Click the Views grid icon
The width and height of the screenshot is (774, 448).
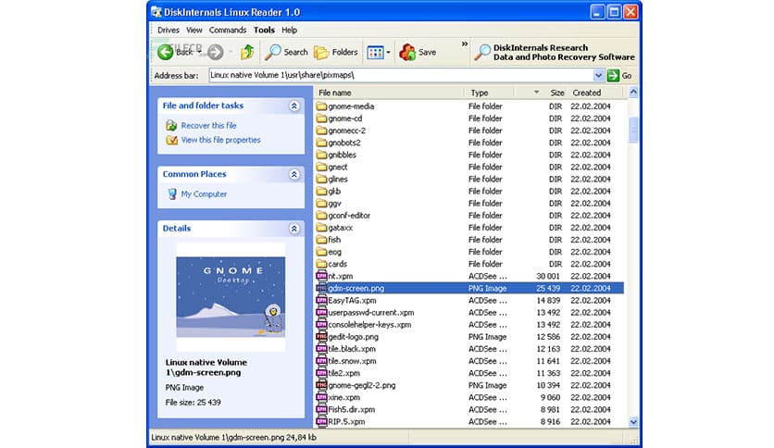(x=375, y=53)
